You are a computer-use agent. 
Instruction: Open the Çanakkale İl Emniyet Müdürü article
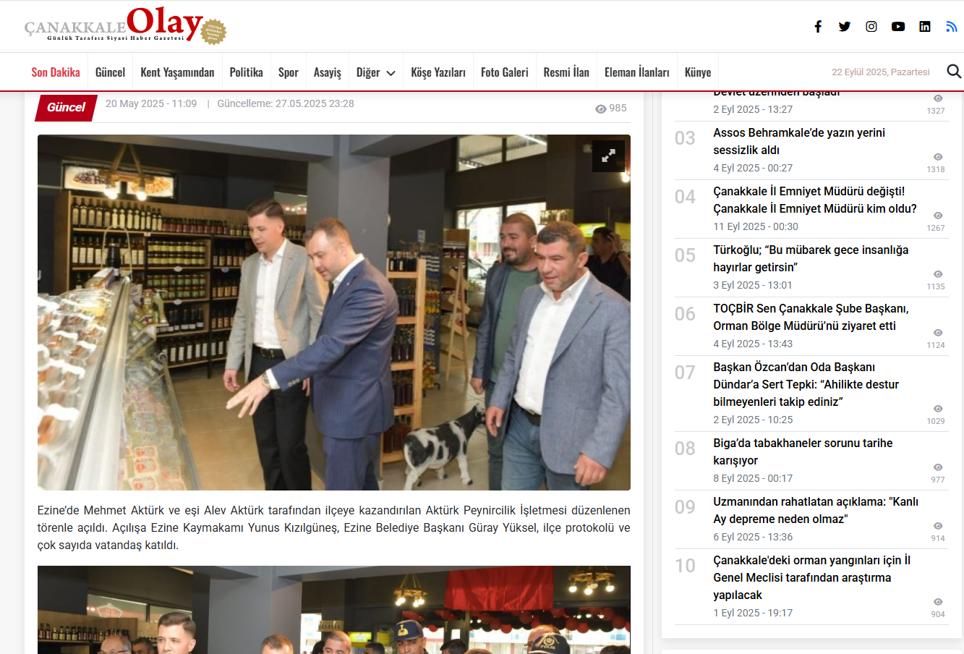(x=815, y=200)
